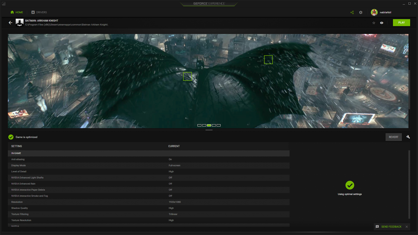The height and width of the screenshot is (235, 418).
Task: Click the Full-screen display mode value
Action: pos(175,166)
